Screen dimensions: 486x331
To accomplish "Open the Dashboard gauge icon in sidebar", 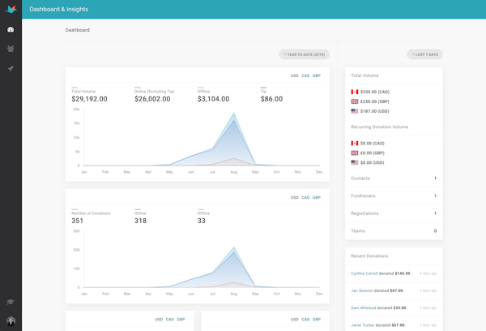I will pos(11,30).
